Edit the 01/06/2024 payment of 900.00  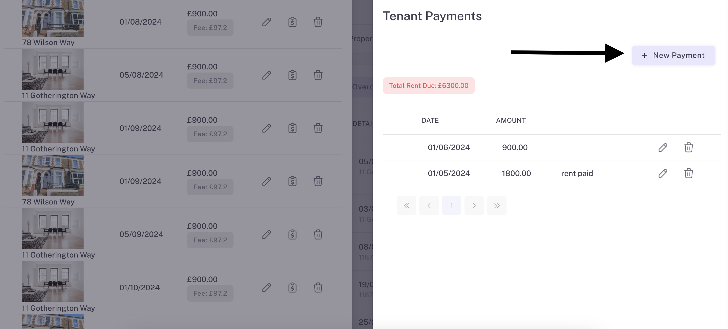[663, 147]
